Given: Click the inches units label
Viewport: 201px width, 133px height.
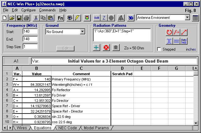Looking at the screenshot, I should coord(191,49).
